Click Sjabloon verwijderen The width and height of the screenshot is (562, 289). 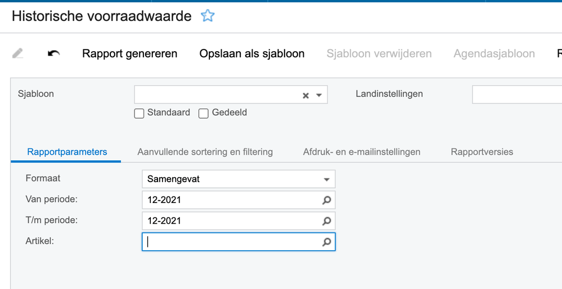tap(379, 54)
